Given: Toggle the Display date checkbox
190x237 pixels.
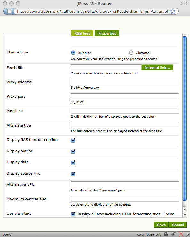Looking at the screenshot, I should (73, 163).
